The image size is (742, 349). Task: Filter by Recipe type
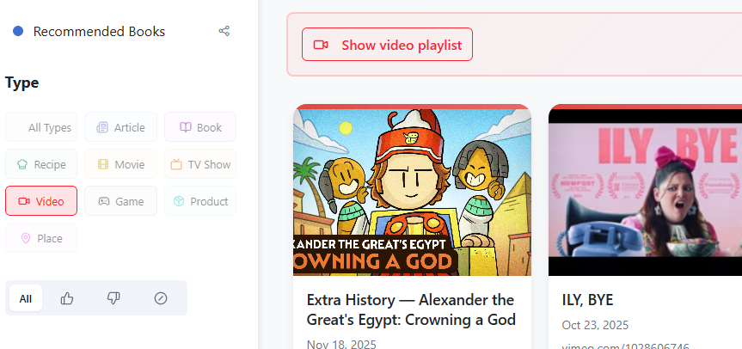41,164
